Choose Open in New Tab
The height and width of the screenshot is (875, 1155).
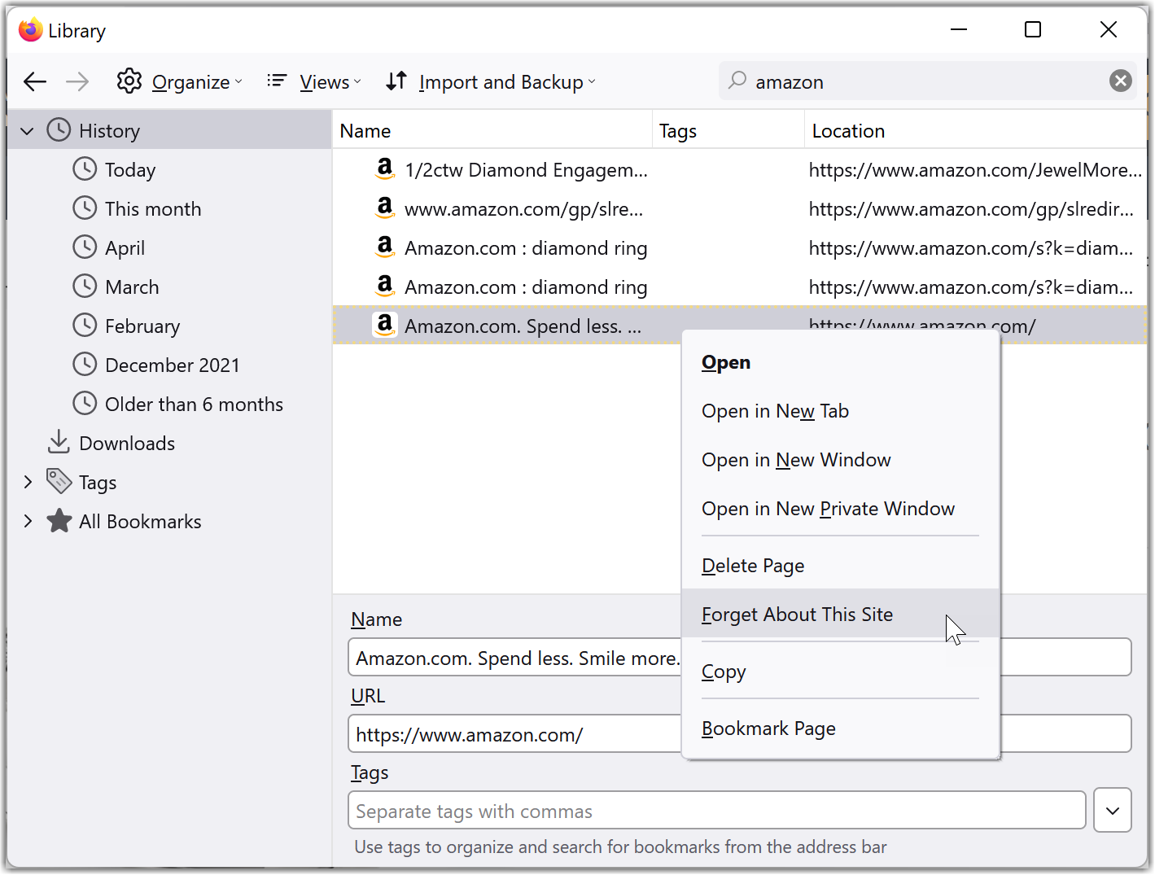[x=841, y=411]
